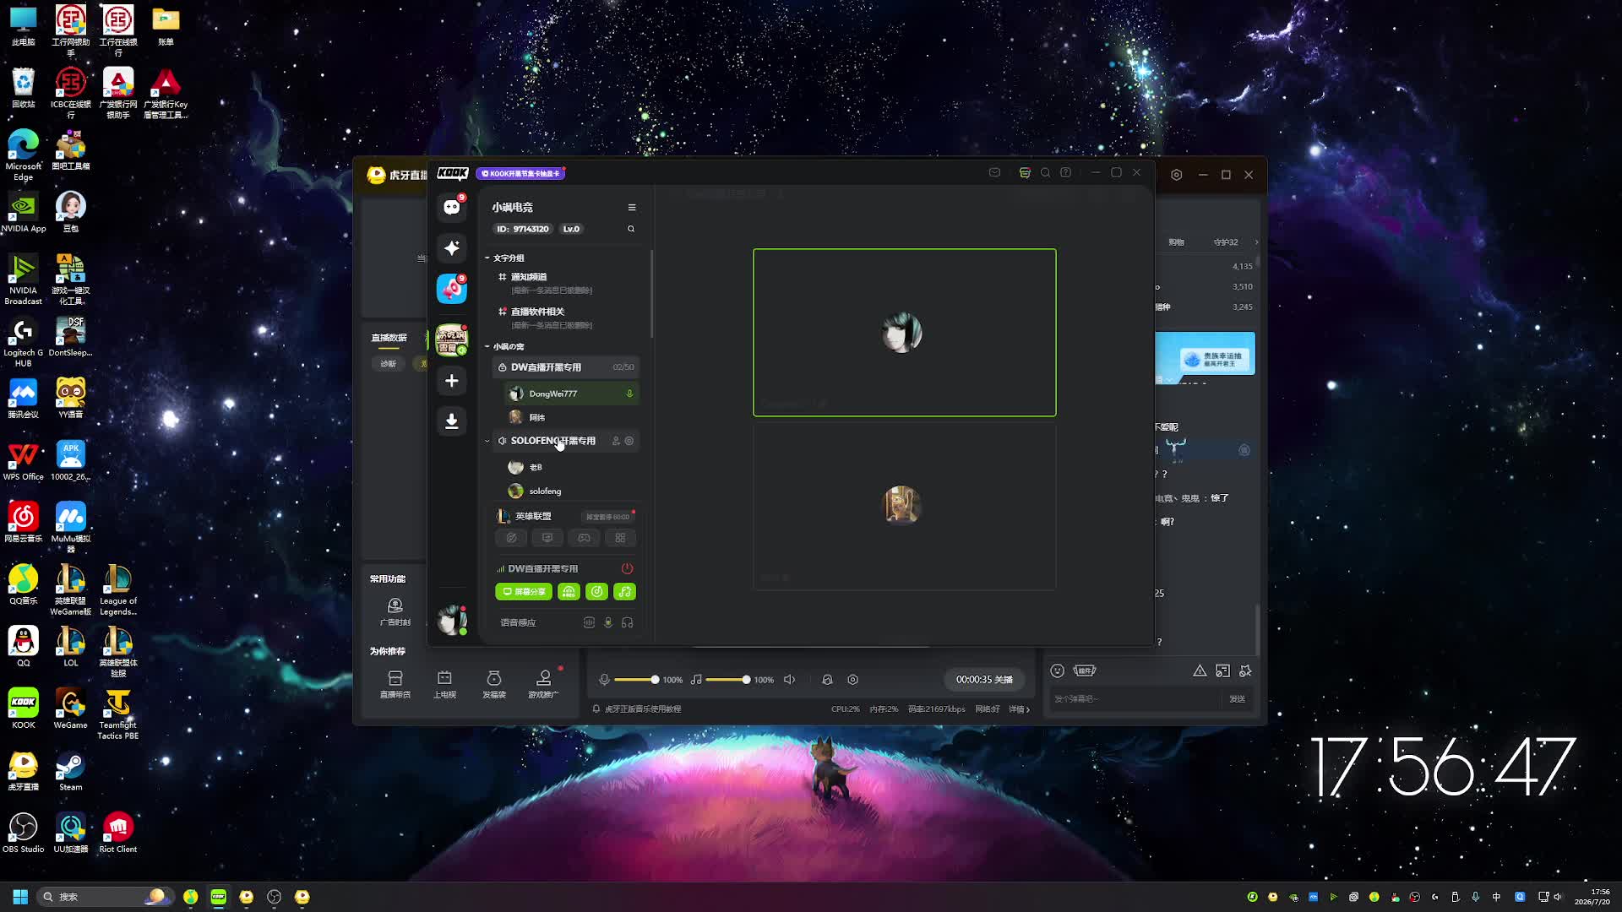Collapse the 小飒の窝 channel group
Screen dimensions: 1622x912
click(504, 346)
